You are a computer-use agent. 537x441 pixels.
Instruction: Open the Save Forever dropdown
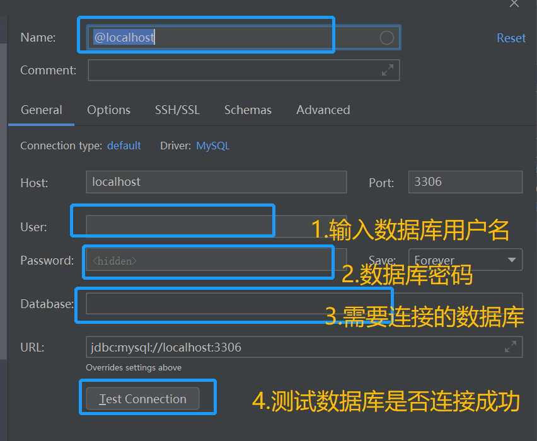pyautogui.click(x=465, y=260)
